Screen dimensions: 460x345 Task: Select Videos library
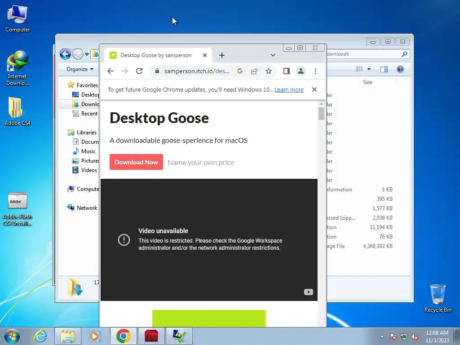click(85, 170)
